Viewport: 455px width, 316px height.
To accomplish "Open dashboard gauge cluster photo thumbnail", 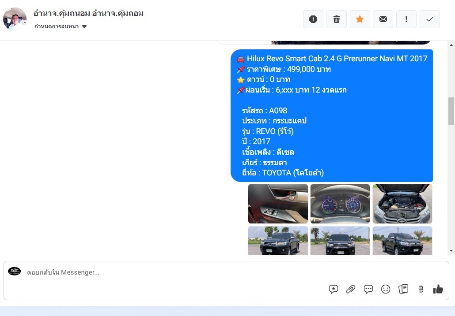I will point(340,204).
